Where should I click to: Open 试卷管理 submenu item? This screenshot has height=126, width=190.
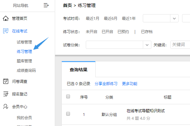[24, 42]
